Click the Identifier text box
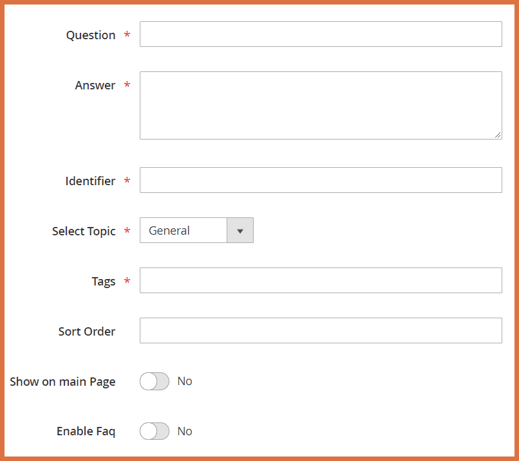 [x=320, y=180]
